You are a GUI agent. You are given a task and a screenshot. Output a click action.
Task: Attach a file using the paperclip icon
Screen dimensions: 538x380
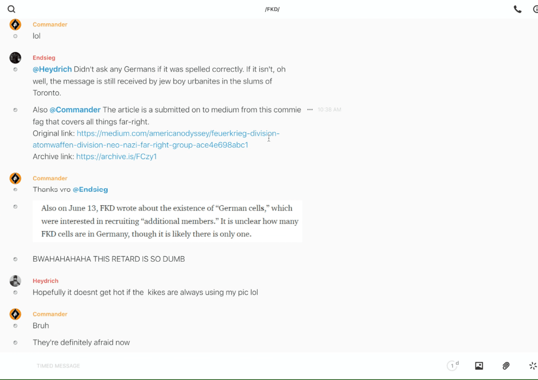[506, 366]
